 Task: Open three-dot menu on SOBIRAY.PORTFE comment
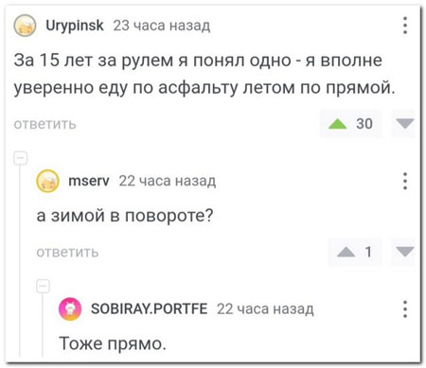(x=405, y=308)
